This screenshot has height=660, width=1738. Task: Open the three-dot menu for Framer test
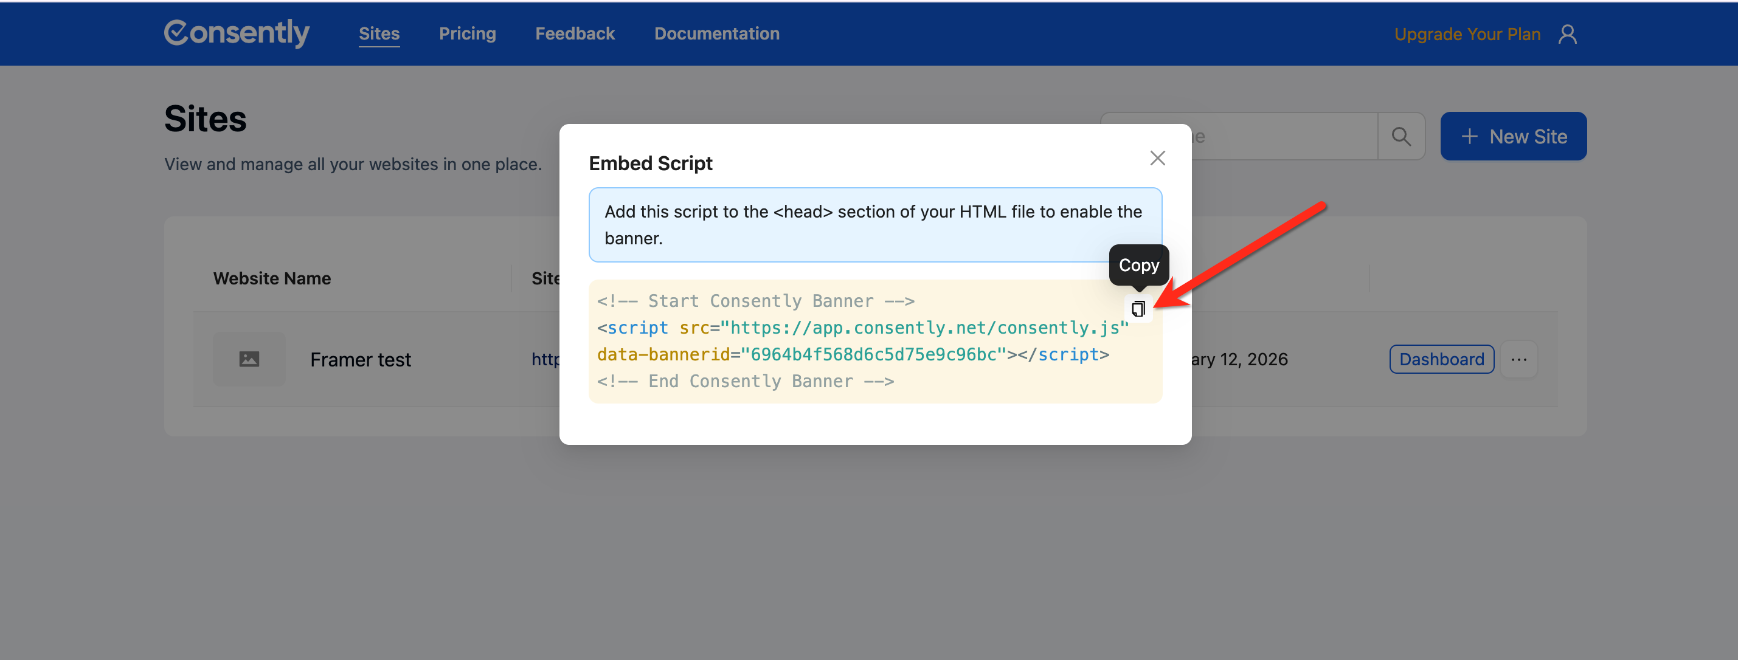(x=1518, y=359)
